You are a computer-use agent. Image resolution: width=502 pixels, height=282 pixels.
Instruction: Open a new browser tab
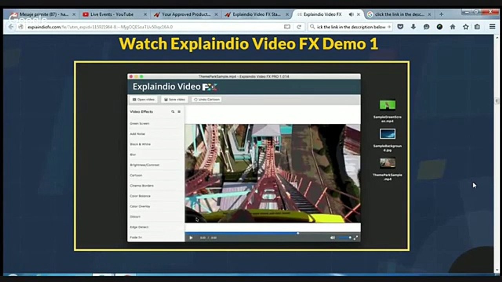[x=442, y=14]
